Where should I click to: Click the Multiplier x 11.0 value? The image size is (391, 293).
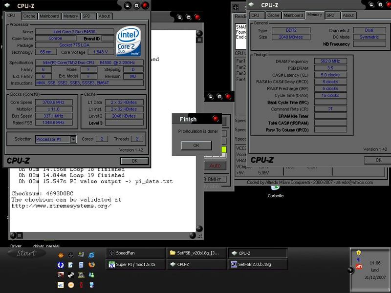click(x=54, y=109)
